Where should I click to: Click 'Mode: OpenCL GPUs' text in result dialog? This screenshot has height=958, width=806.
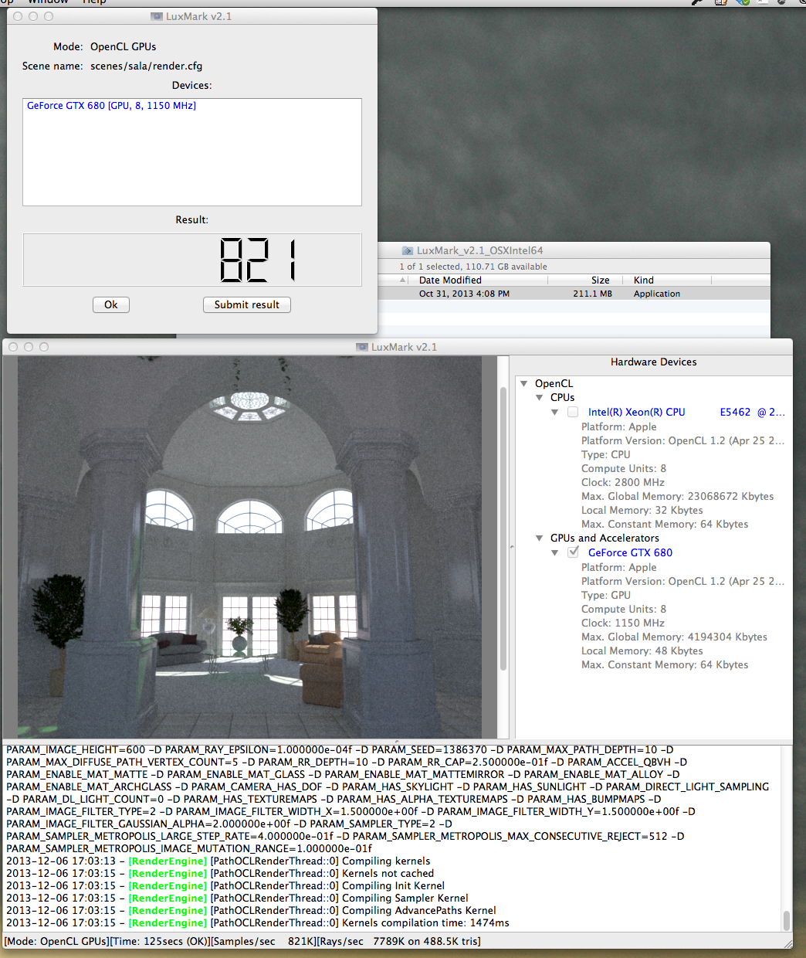tap(104, 46)
